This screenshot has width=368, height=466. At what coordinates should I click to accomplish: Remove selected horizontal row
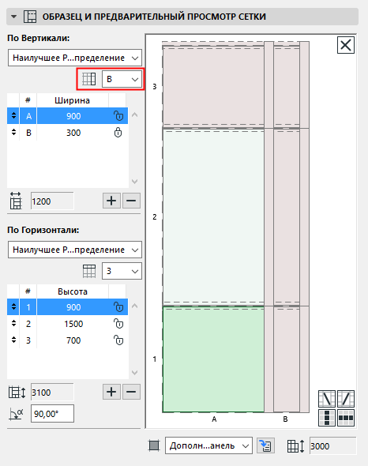(131, 392)
